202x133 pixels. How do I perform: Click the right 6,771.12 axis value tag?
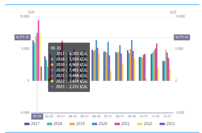point(182,37)
